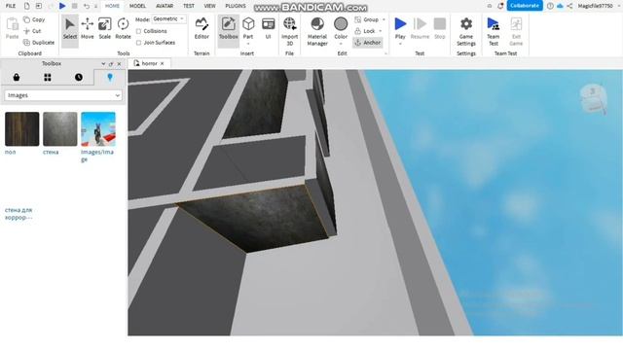623x350 pixels.
Task: Open the Mode Geometric dropdown
Action: [168, 19]
